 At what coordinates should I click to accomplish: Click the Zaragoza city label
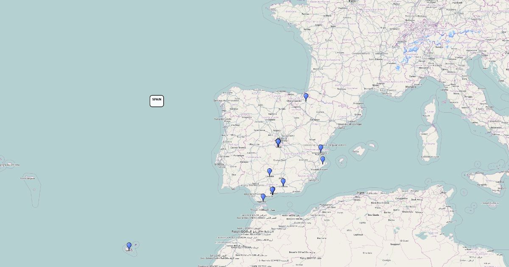click(x=315, y=120)
